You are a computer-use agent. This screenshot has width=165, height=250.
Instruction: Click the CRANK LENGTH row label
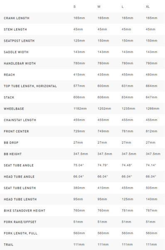click(x=17, y=18)
